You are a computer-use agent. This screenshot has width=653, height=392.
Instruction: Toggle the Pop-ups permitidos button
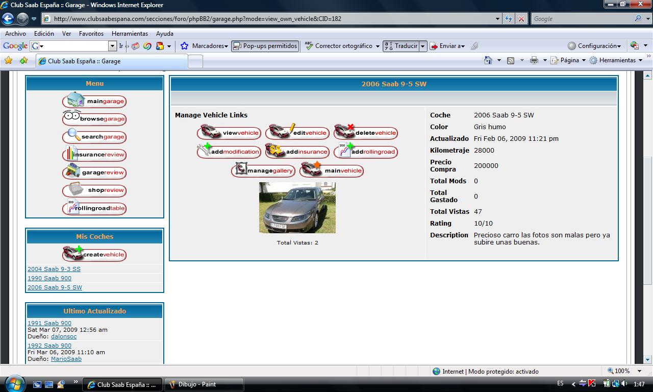265,46
